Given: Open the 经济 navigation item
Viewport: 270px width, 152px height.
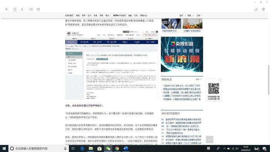Looking at the screenshot, I should [89, 15].
